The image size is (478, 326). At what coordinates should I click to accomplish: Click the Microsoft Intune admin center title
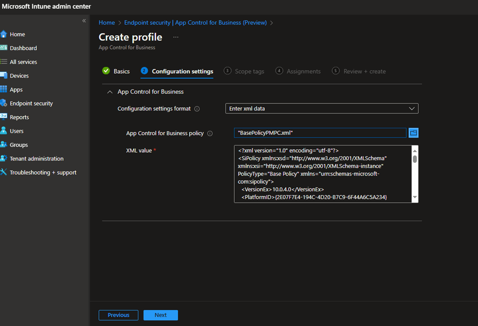tap(46, 6)
